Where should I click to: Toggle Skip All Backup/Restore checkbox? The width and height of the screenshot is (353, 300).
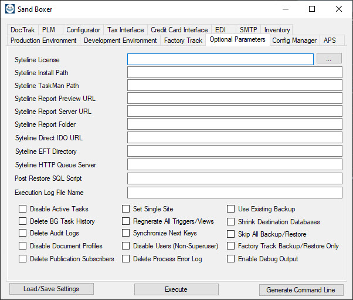pyautogui.click(x=231, y=234)
